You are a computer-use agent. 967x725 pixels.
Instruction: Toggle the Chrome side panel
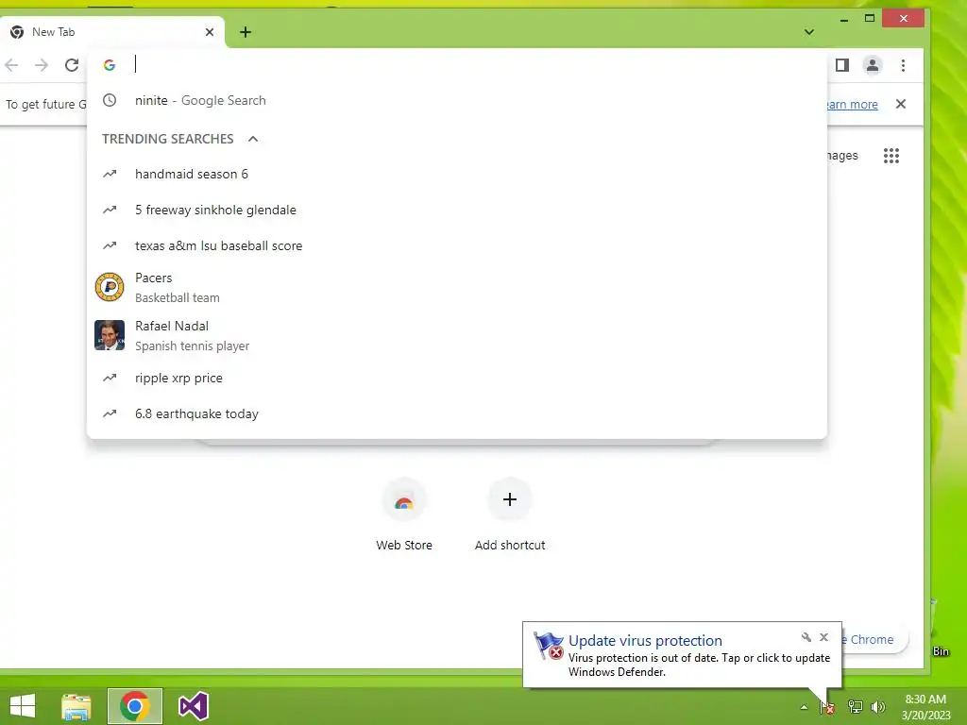click(x=841, y=65)
